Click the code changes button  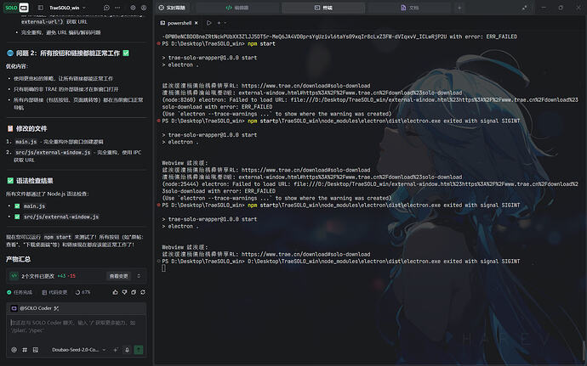[x=54, y=292]
